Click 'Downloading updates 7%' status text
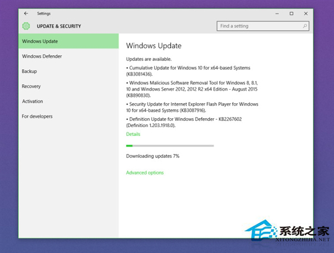Viewport: 334px width, 253px height. tap(153, 156)
